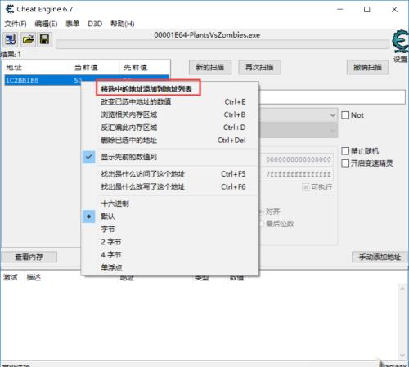The height and width of the screenshot is (367, 409).
Task: Open the D3D menu
Action: tap(95, 24)
